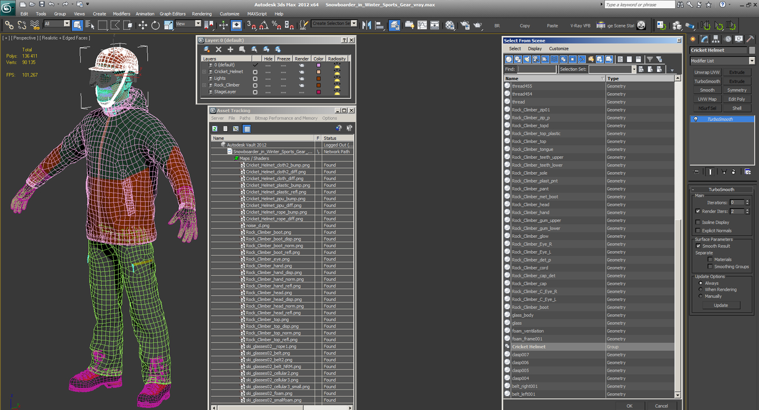Switch Asset Tracking to table view
This screenshot has height=410, width=759.
(247, 129)
